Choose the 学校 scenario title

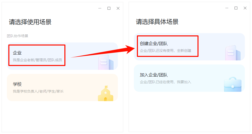(x=17, y=84)
